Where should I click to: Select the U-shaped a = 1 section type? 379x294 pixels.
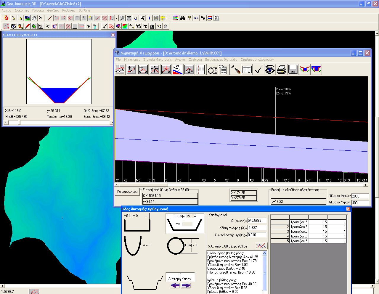(x=133, y=246)
